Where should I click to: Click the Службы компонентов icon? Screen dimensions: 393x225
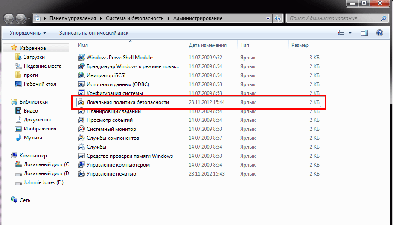pyautogui.click(x=81, y=138)
